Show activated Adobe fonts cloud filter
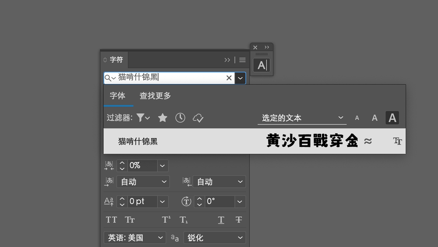438x247 pixels. click(198, 118)
